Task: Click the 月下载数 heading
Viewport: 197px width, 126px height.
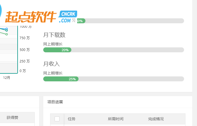Action: click(x=54, y=35)
